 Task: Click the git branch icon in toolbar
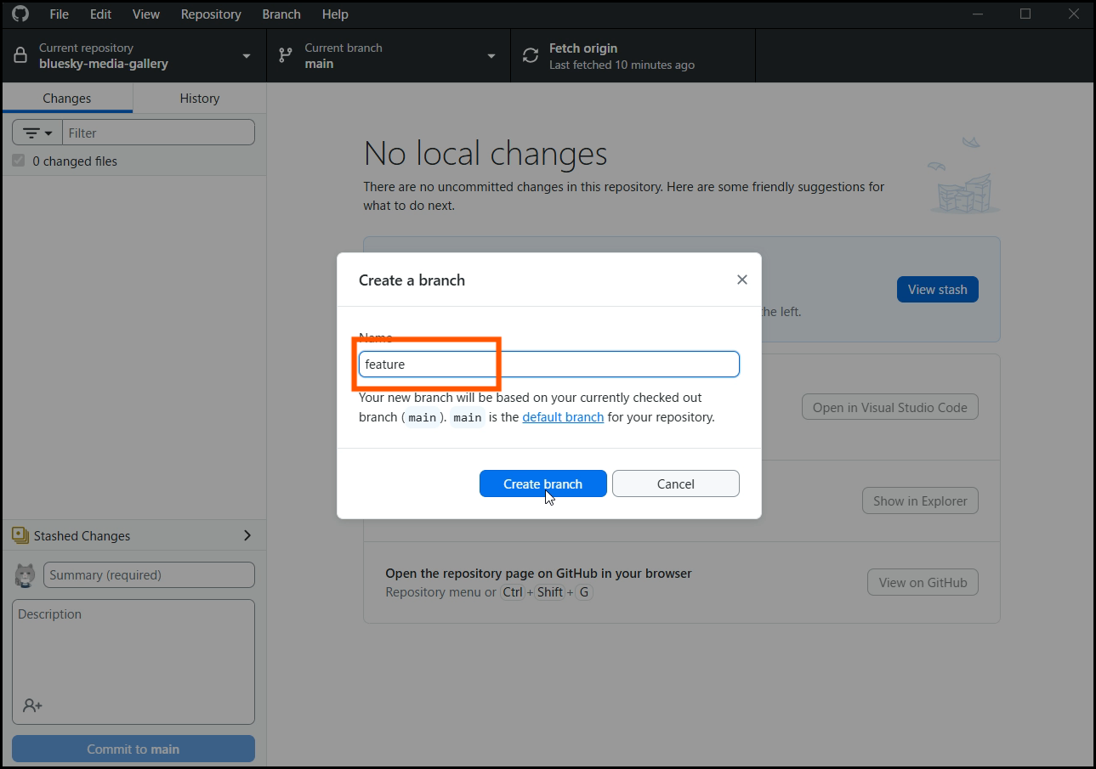(286, 56)
